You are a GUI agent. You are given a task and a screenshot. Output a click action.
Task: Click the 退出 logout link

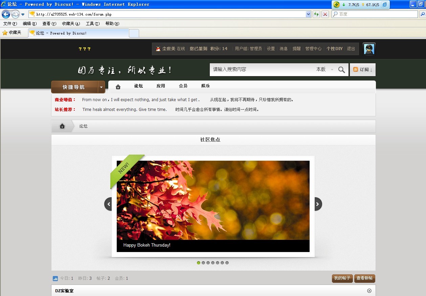pyautogui.click(x=351, y=49)
